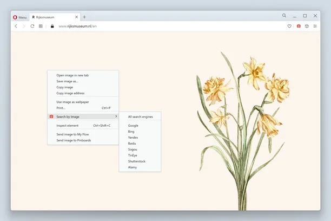
Task: Minimize the Opera window
Action: pos(295,16)
